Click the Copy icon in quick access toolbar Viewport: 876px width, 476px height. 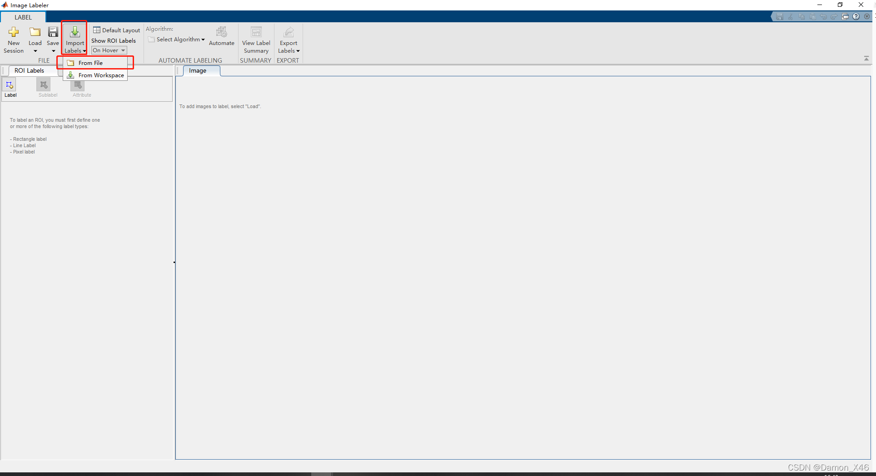pos(801,17)
